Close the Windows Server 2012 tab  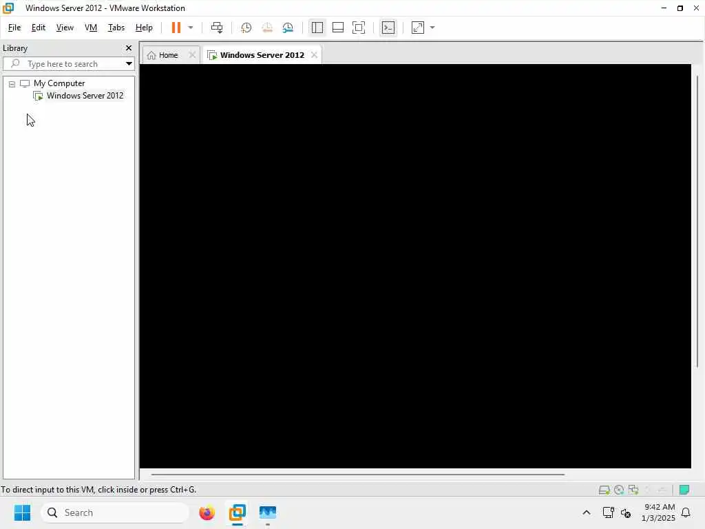click(314, 55)
